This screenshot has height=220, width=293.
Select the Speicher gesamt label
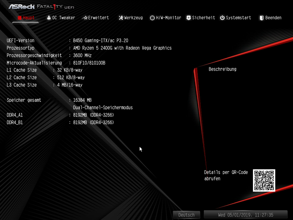(x=24, y=100)
